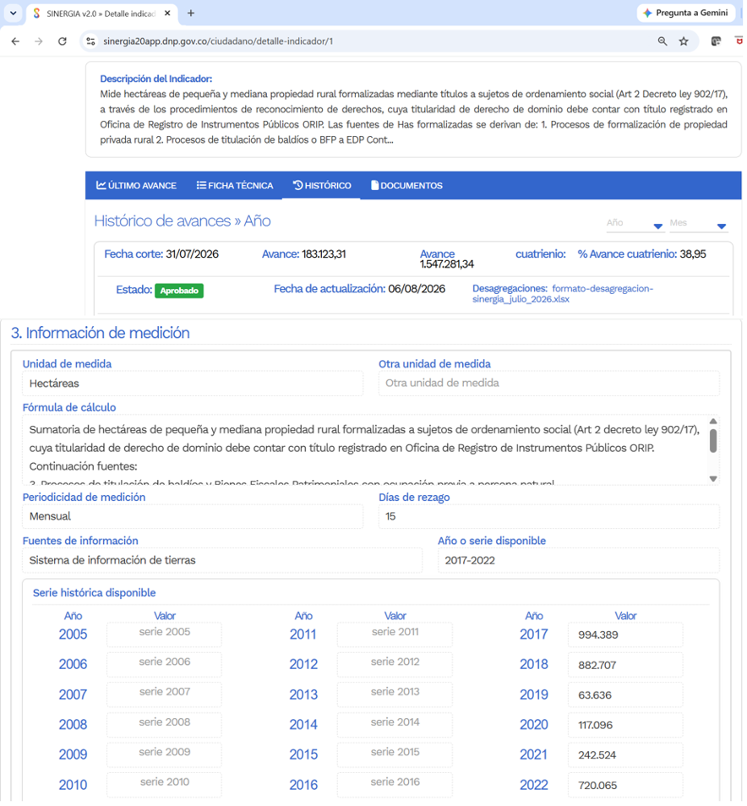Select the Documentos tab

tap(406, 186)
